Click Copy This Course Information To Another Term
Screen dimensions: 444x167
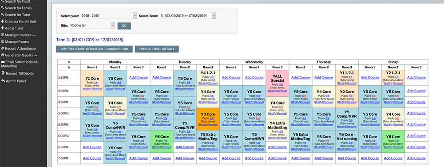click(94, 49)
